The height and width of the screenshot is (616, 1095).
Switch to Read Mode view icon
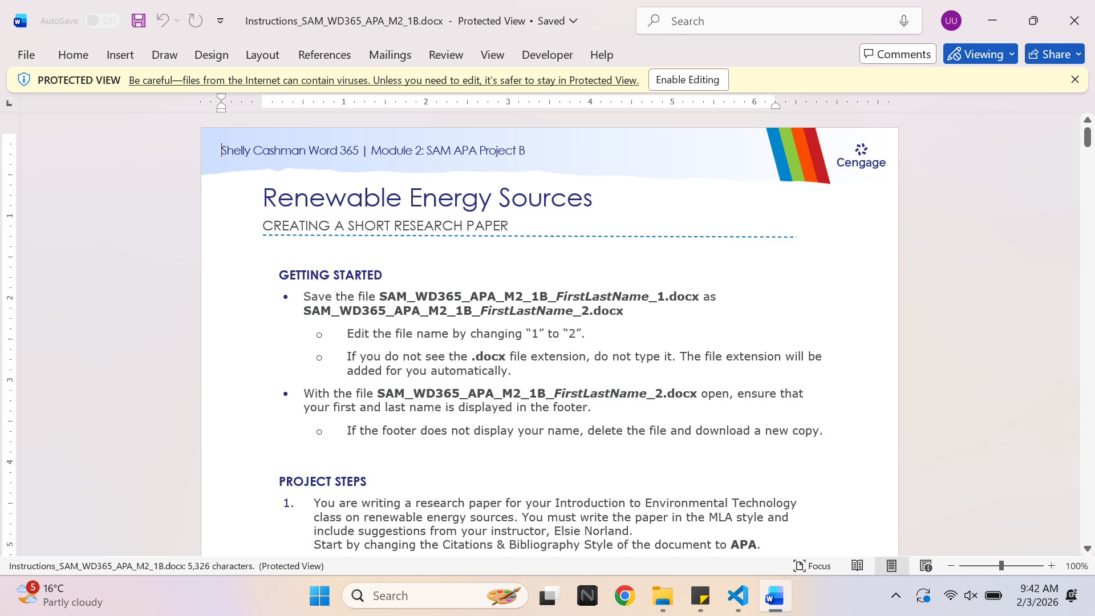(x=857, y=566)
